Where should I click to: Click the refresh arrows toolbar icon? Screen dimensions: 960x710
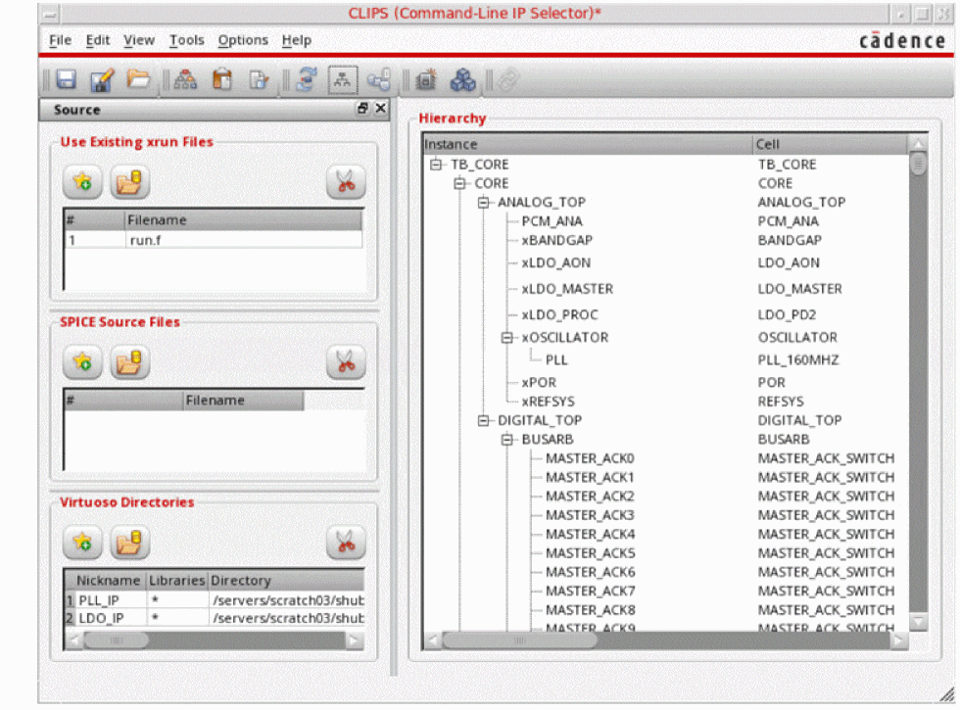point(308,80)
